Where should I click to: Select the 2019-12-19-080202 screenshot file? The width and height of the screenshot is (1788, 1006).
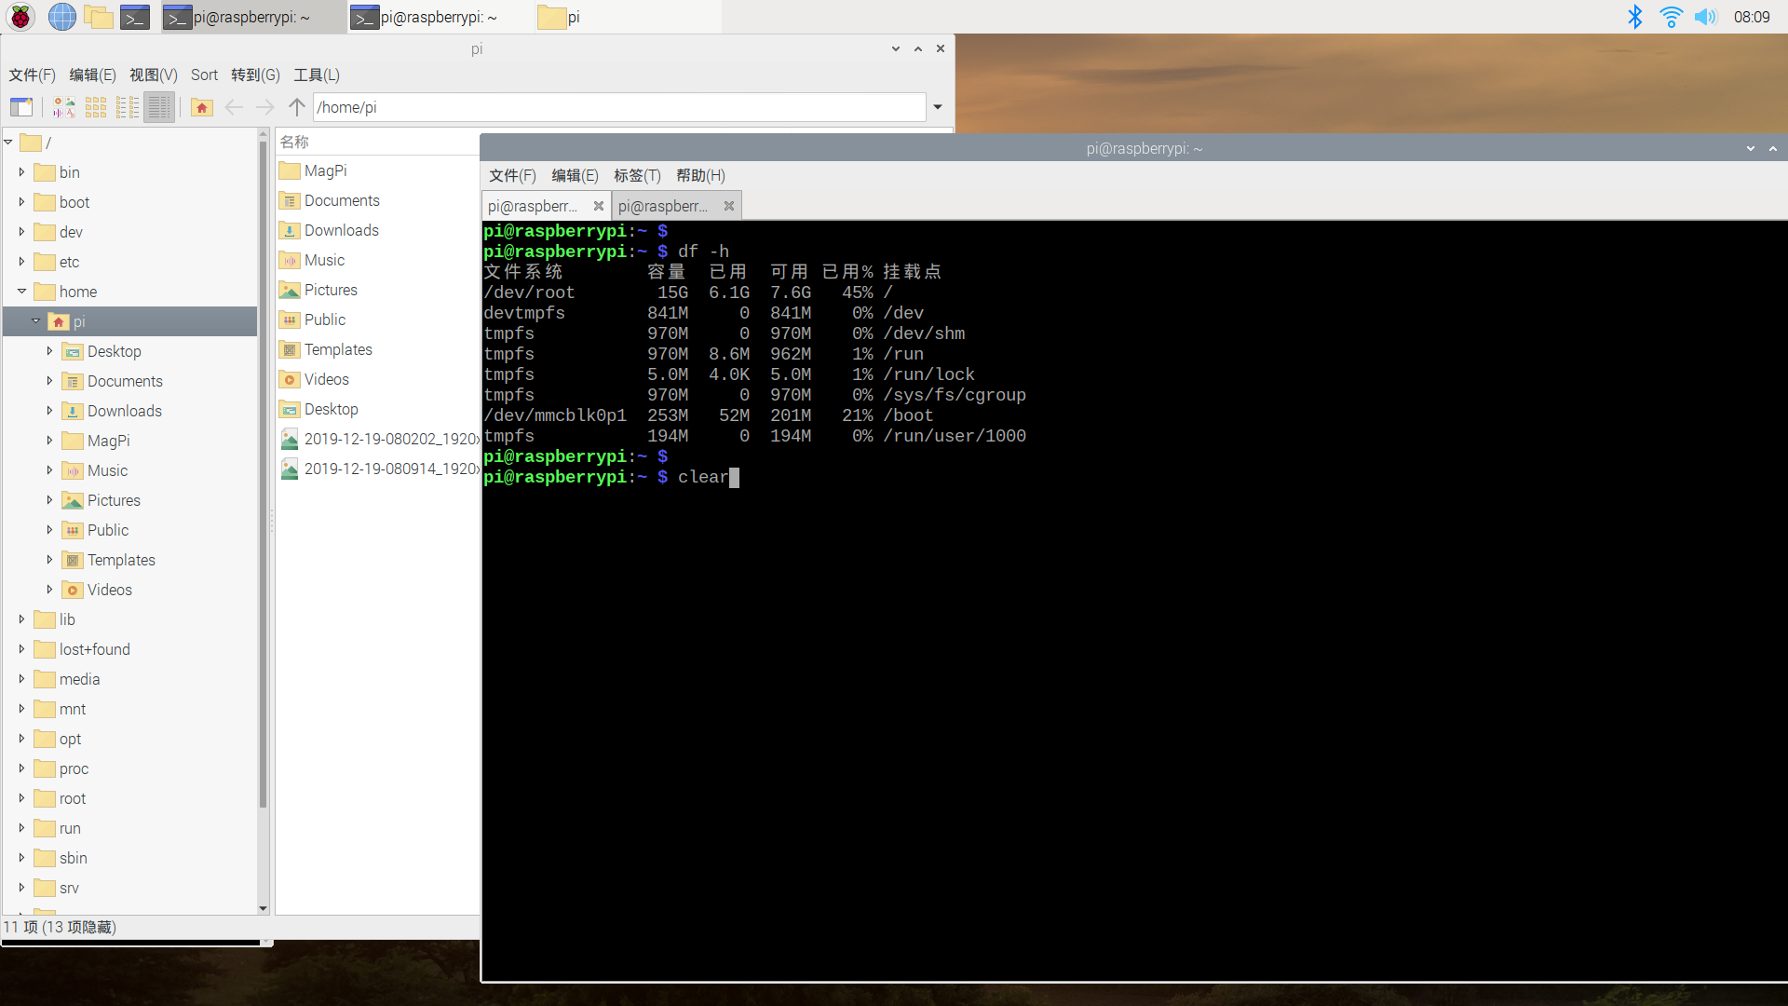pyautogui.click(x=379, y=439)
